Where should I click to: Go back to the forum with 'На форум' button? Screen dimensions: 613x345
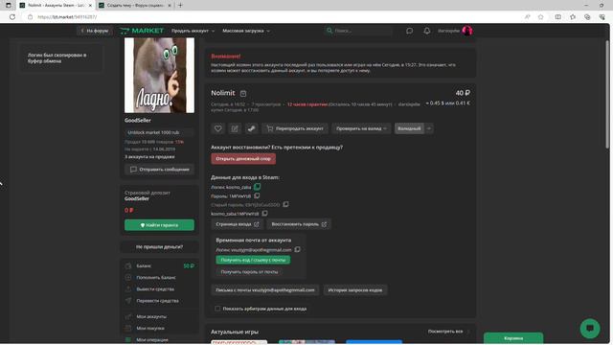click(95, 31)
